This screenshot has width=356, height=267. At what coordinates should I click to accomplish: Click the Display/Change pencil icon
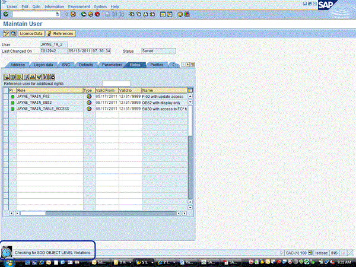pyautogui.click(x=6, y=34)
